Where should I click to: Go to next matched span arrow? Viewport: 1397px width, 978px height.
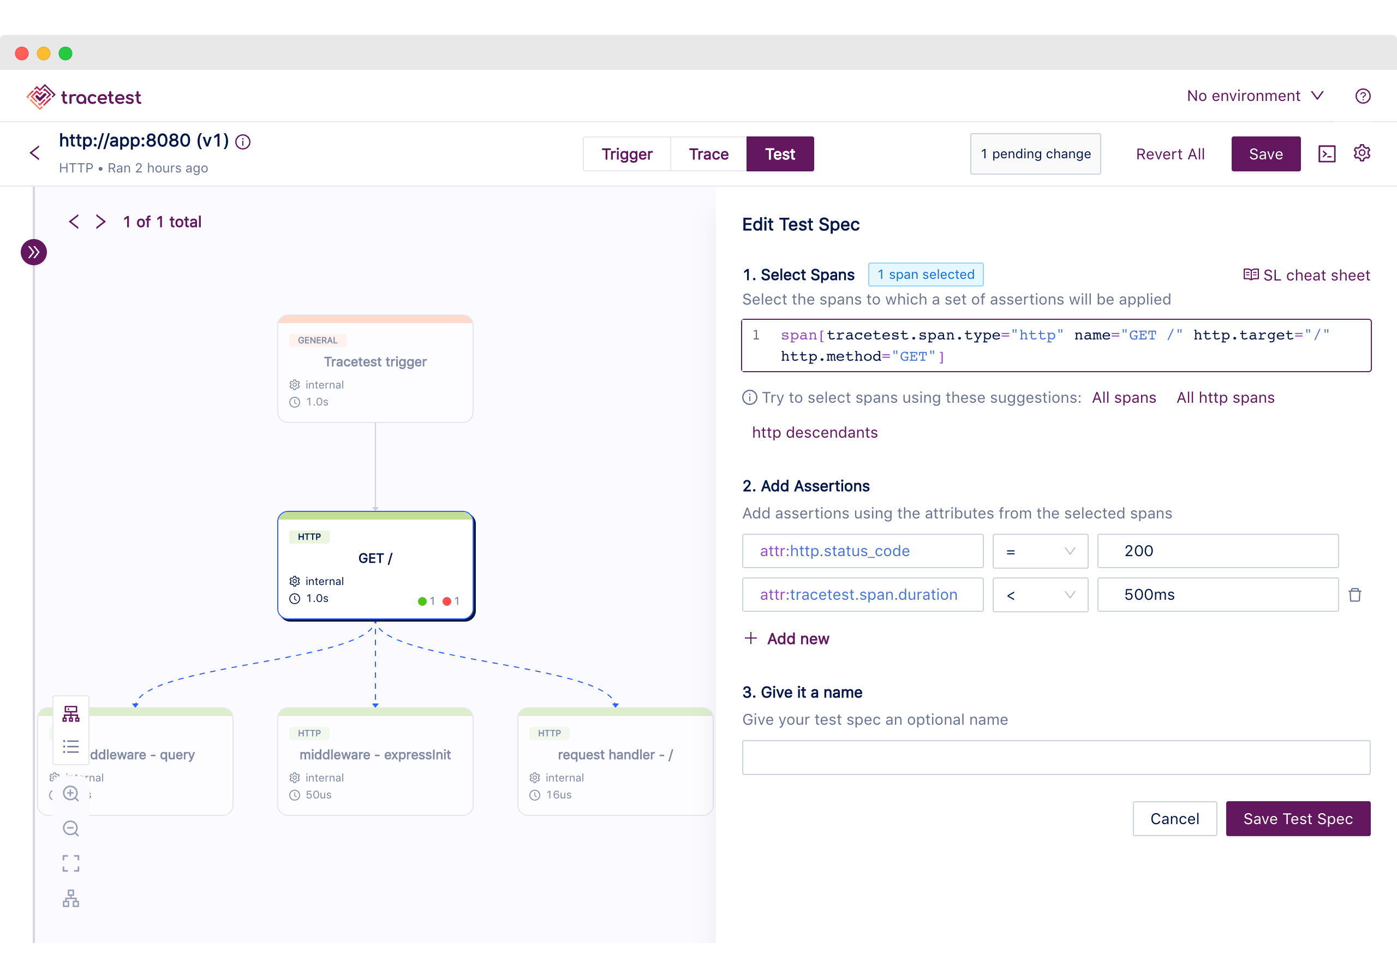[x=101, y=222]
